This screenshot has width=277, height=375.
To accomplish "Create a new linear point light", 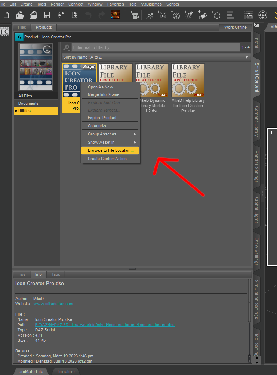I will pyautogui.click(x=176, y=15).
